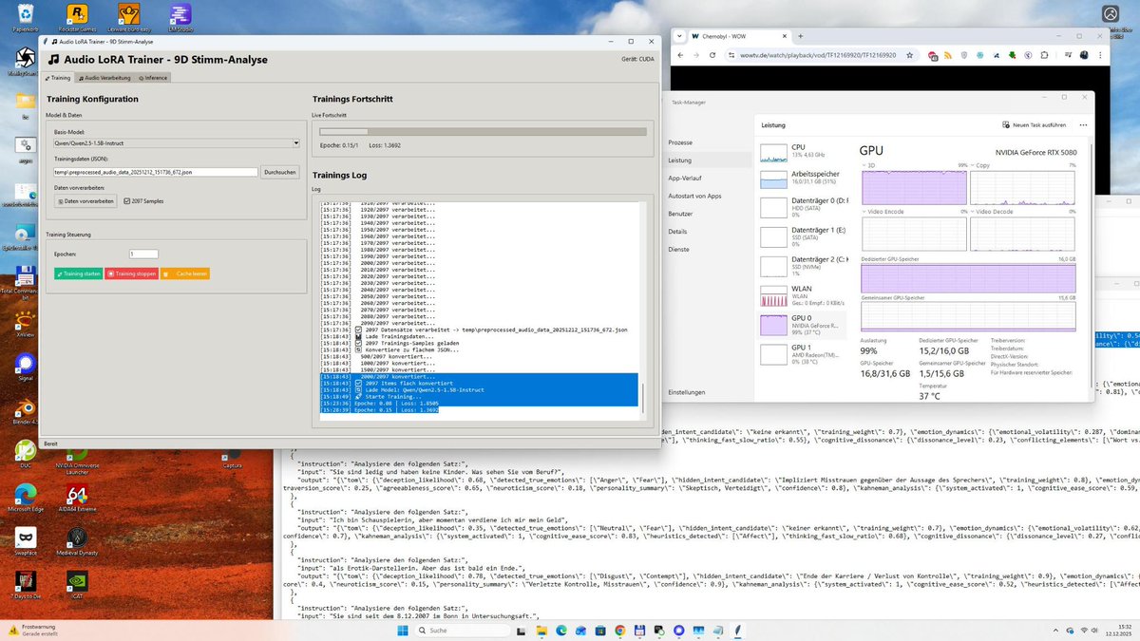
Task: Switch to the Inference tab
Action: coord(154,78)
